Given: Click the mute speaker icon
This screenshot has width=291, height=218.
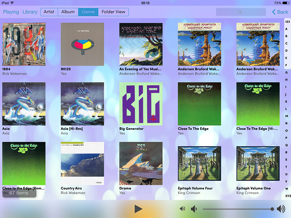Looking at the screenshot, I should (x=182, y=208).
